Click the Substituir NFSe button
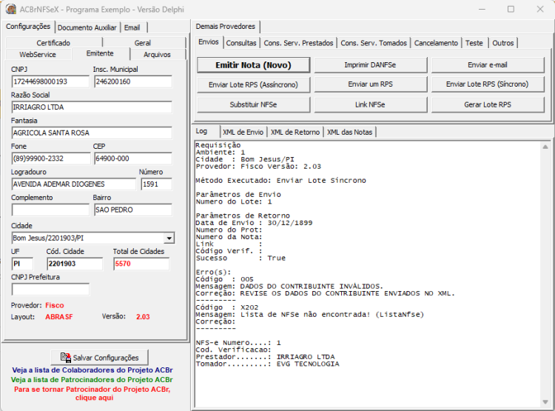This screenshot has width=555, height=411. tap(253, 105)
